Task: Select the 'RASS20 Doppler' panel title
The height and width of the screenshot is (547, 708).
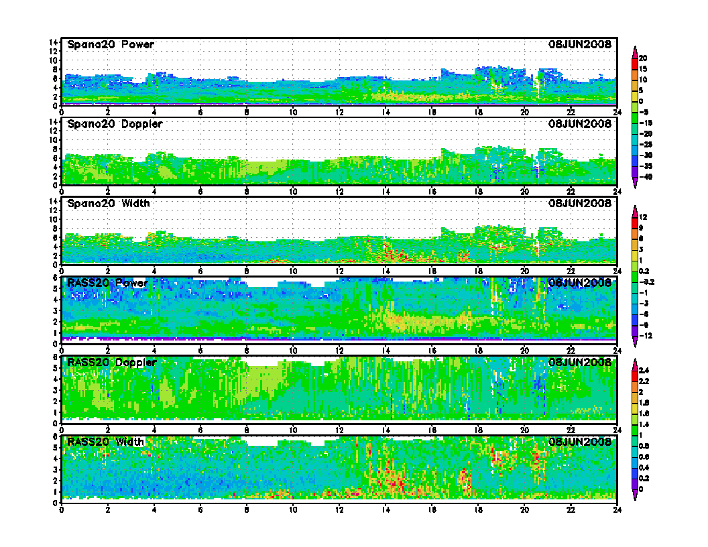Action: pos(111,363)
